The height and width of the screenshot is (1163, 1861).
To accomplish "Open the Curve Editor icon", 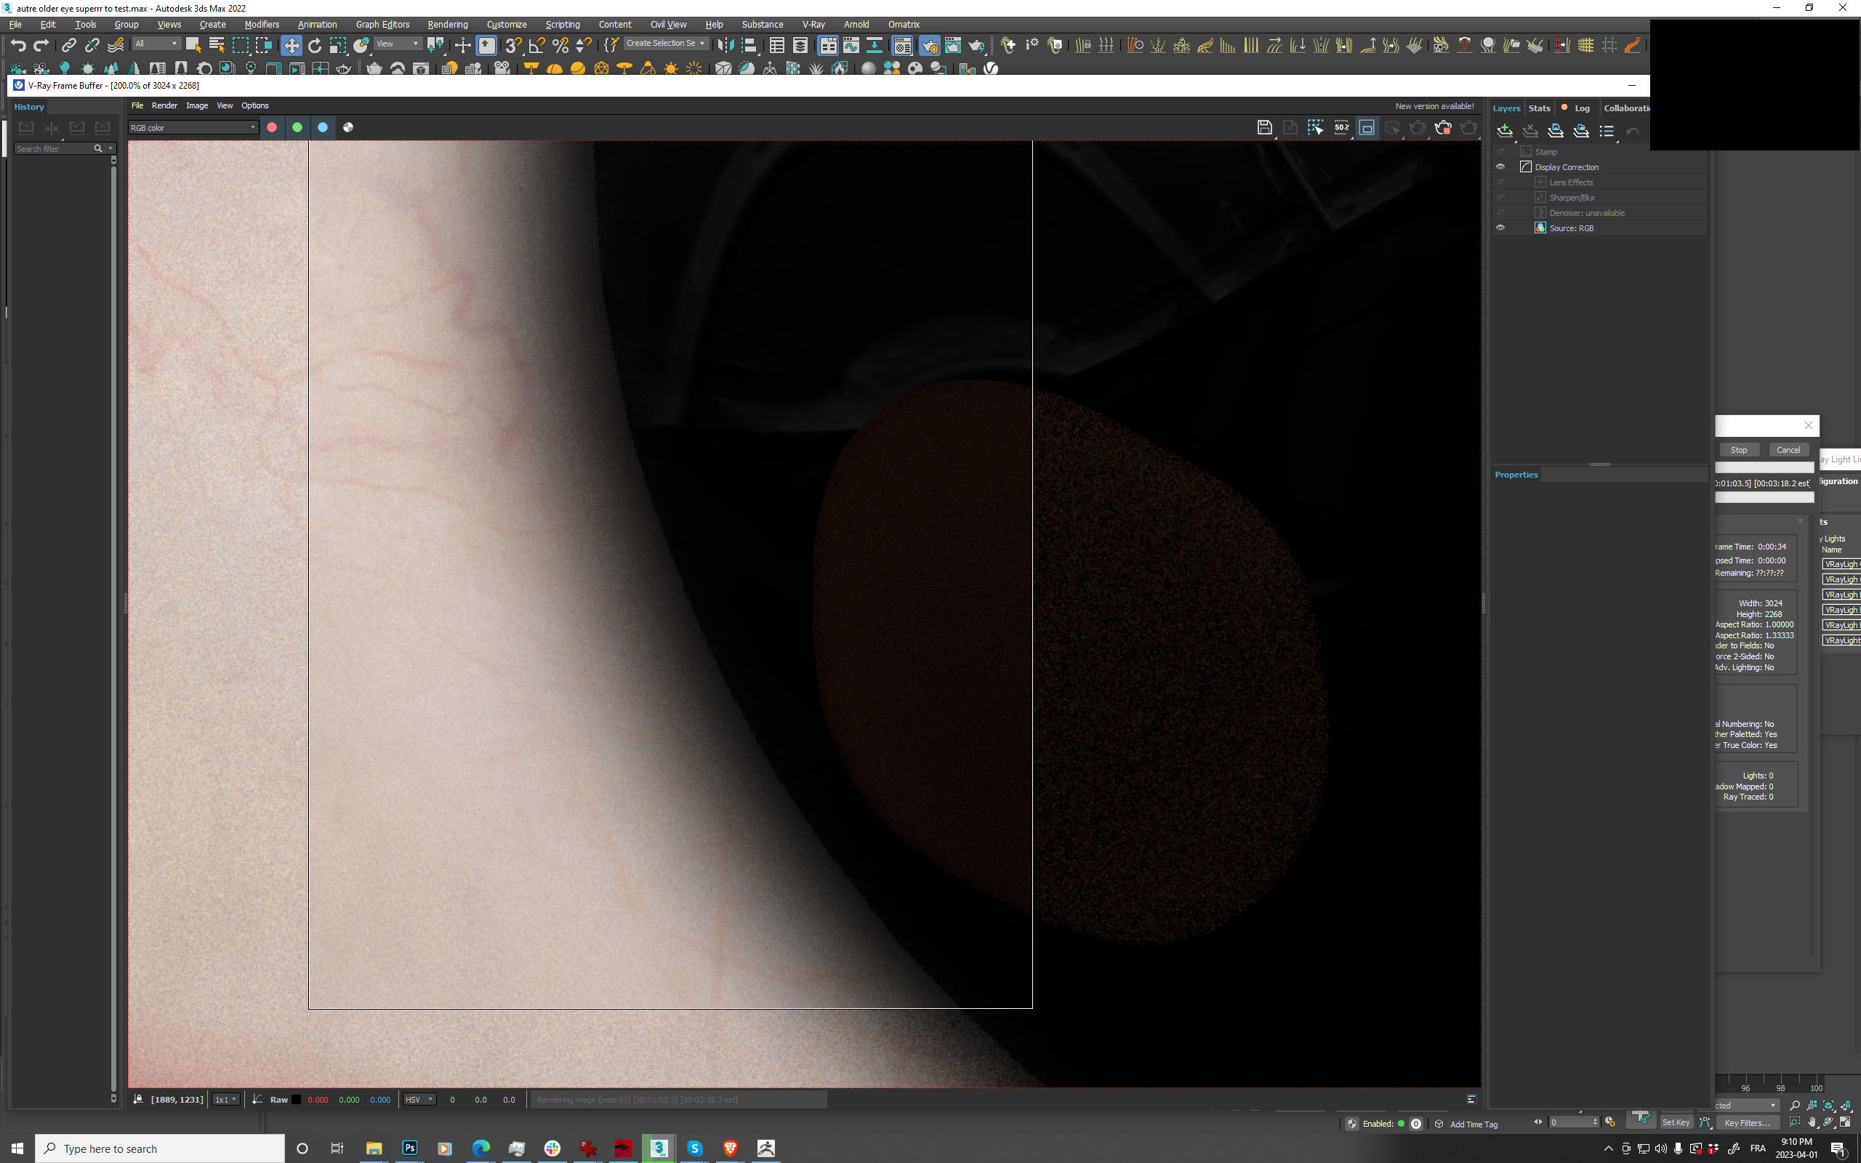I will [851, 45].
